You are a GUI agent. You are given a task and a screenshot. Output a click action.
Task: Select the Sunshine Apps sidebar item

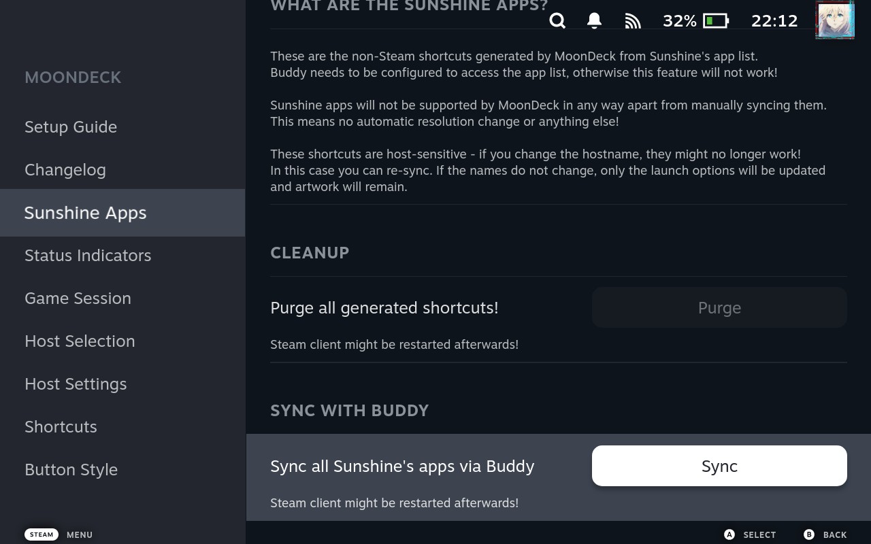click(86, 213)
